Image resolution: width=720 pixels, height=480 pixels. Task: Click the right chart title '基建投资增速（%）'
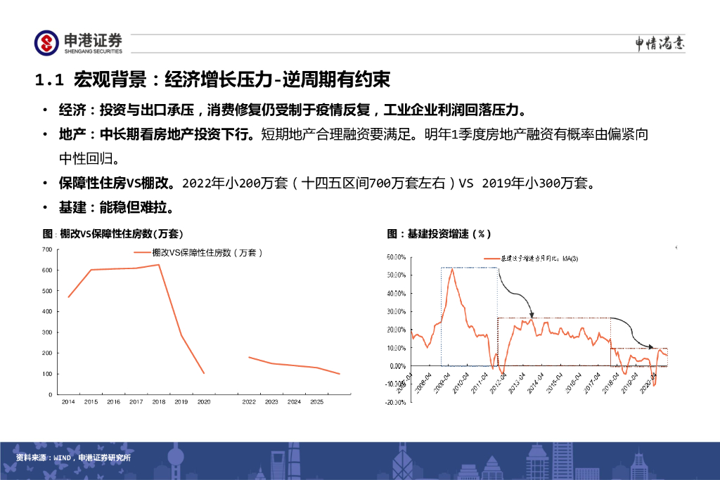439,233
